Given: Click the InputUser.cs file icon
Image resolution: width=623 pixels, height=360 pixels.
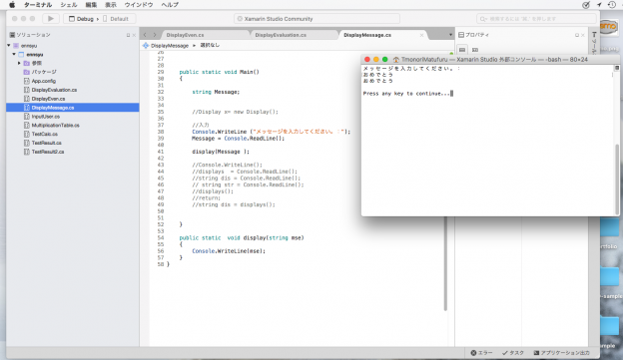Looking at the screenshot, I should [27, 117].
